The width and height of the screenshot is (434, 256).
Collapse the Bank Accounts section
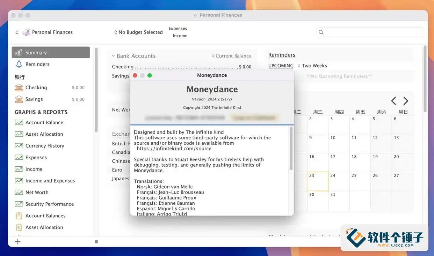tap(114, 56)
